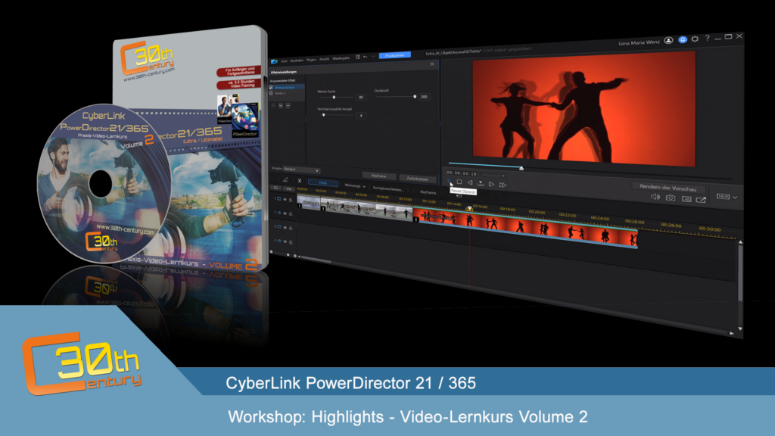The width and height of the screenshot is (775, 436).
Task: Click the redo arrow icon
Action: tap(372, 56)
